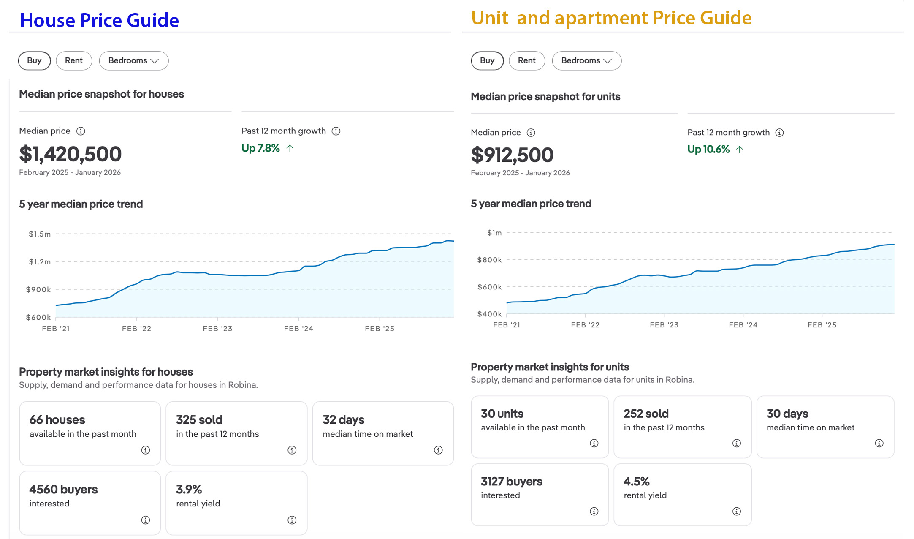Click 30 units available card
Viewport: 914px width, 539px height.
[x=540, y=427]
